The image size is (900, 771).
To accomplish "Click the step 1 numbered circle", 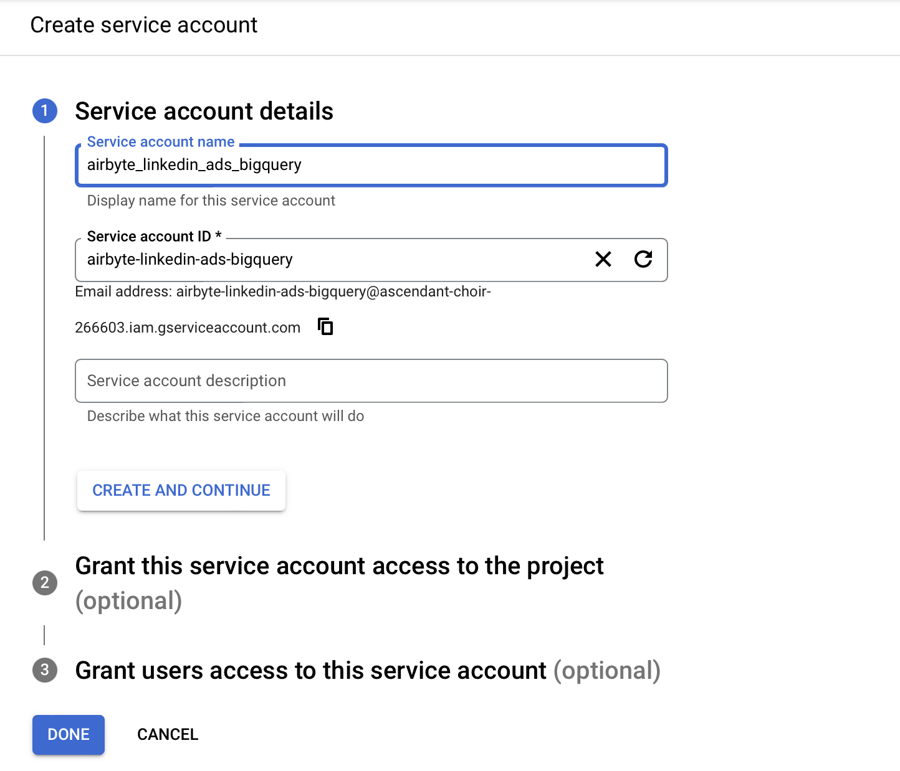I will click(44, 111).
